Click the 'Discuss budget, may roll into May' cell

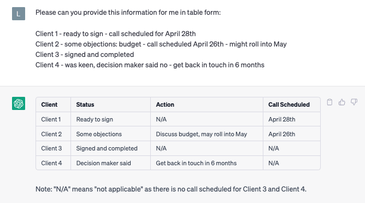click(x=207, y=134)
